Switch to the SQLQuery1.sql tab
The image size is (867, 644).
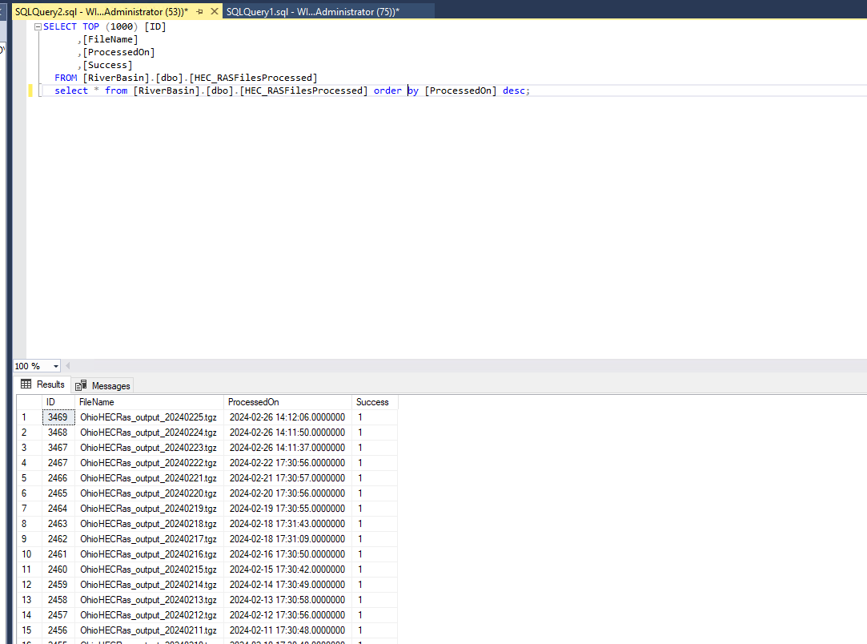313,12
